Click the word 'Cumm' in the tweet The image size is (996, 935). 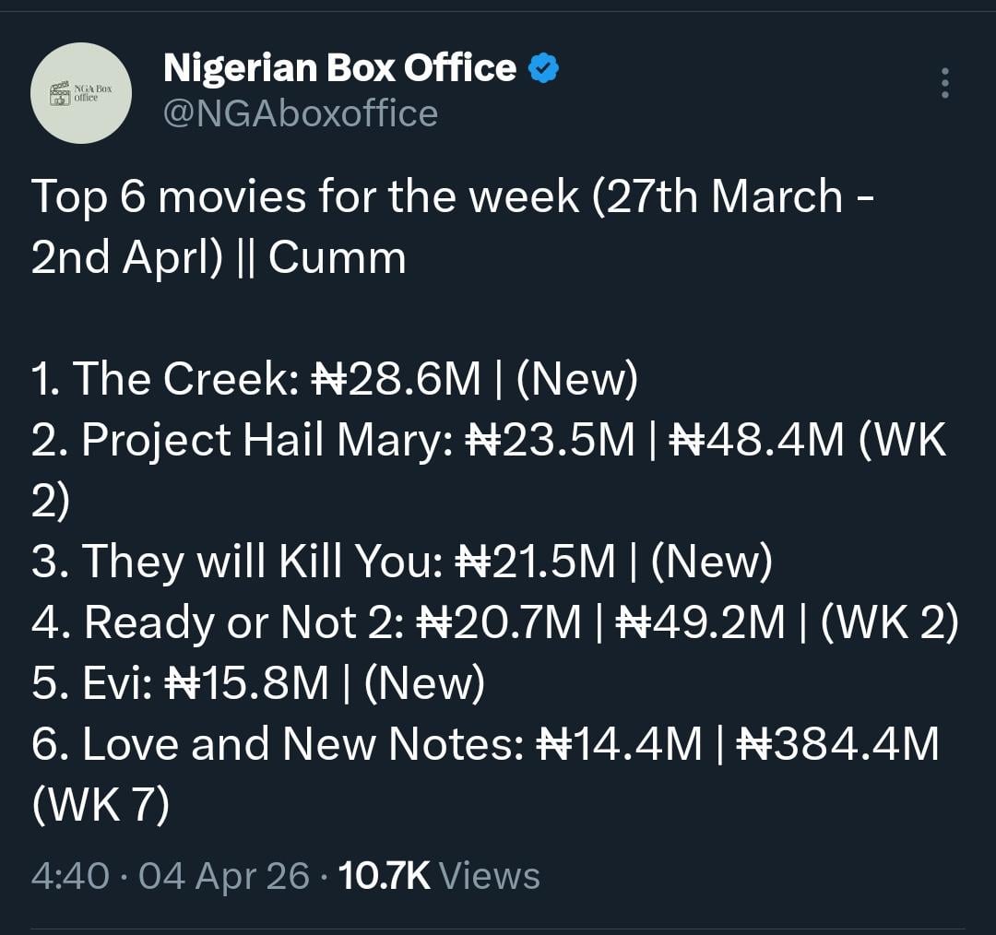point(338,258)
